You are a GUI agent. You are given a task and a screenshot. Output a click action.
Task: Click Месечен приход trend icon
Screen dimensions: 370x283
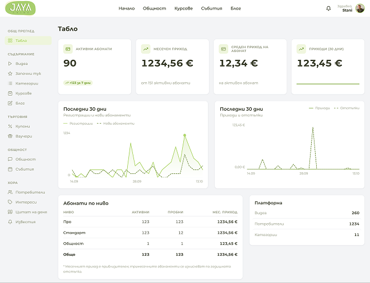click(x=146, y=49)
